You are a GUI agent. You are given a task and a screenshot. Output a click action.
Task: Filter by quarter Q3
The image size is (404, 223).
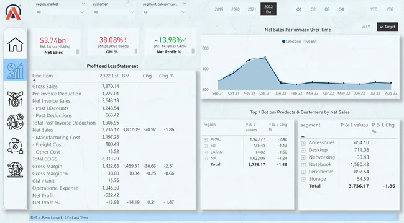tap(327, 9)
